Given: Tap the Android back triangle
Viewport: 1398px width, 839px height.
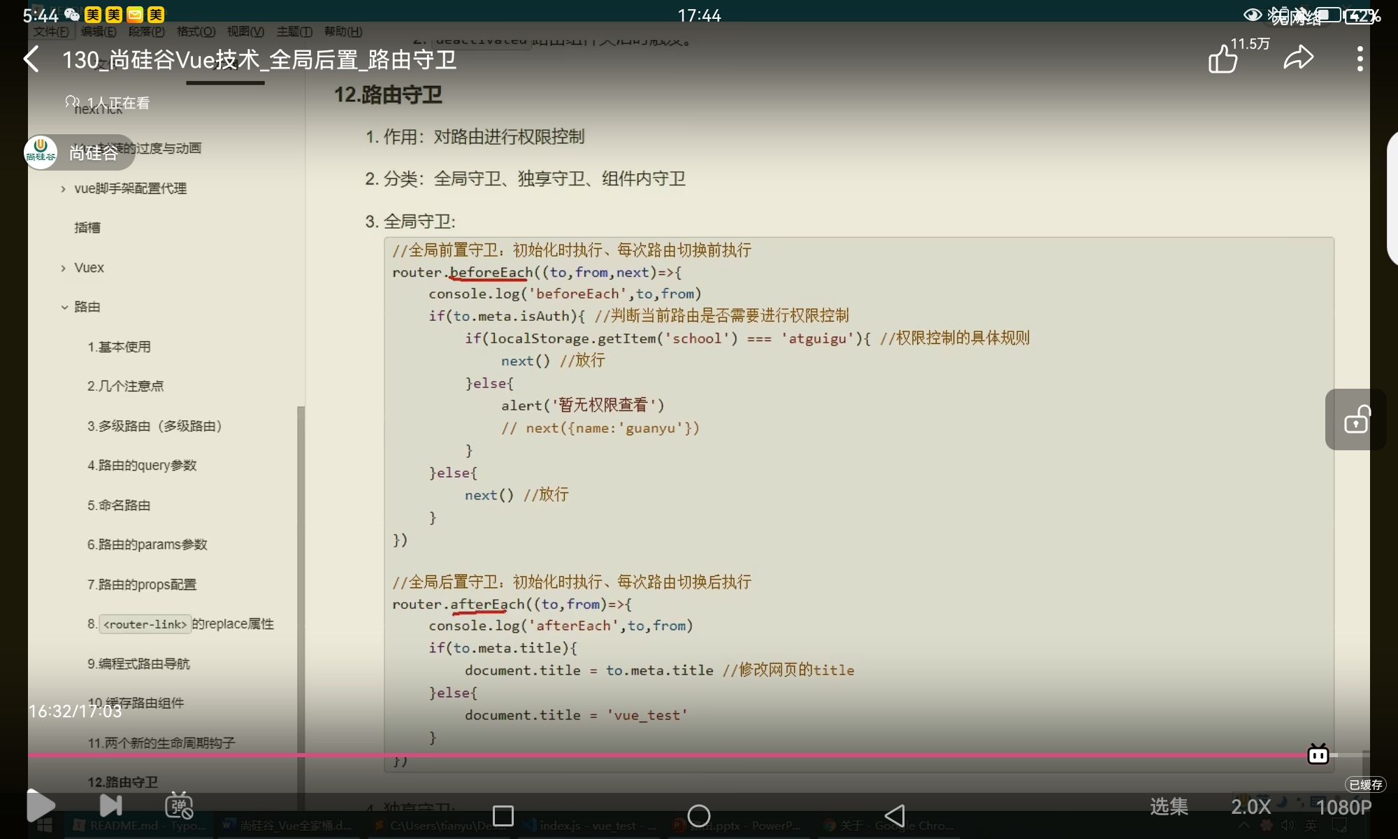Looking at the screenshot, I should pyautogui.click(x=895, y=815).
